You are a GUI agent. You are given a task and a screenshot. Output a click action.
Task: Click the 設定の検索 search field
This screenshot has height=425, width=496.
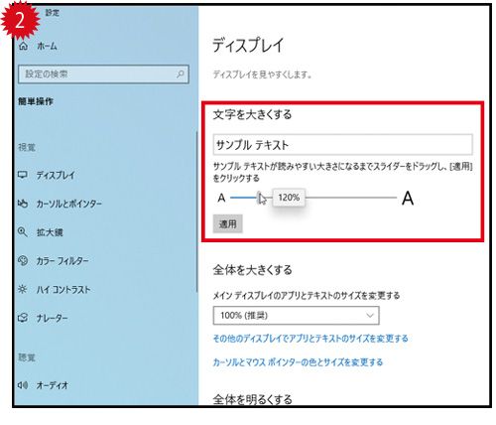[x=103, y=73]
